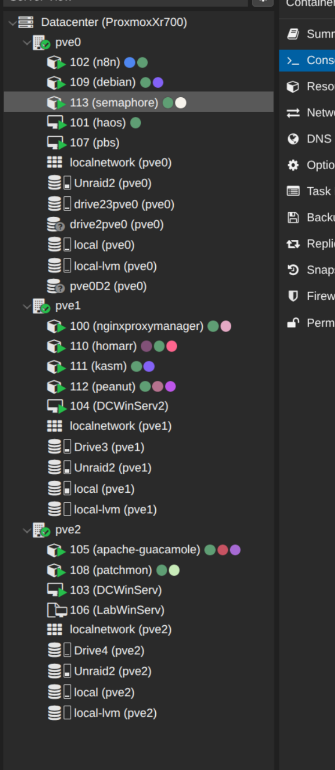Screen dimensions: 335x770
Task: Select the 112 (peanut) container row
Action: (x=139, y=386)
